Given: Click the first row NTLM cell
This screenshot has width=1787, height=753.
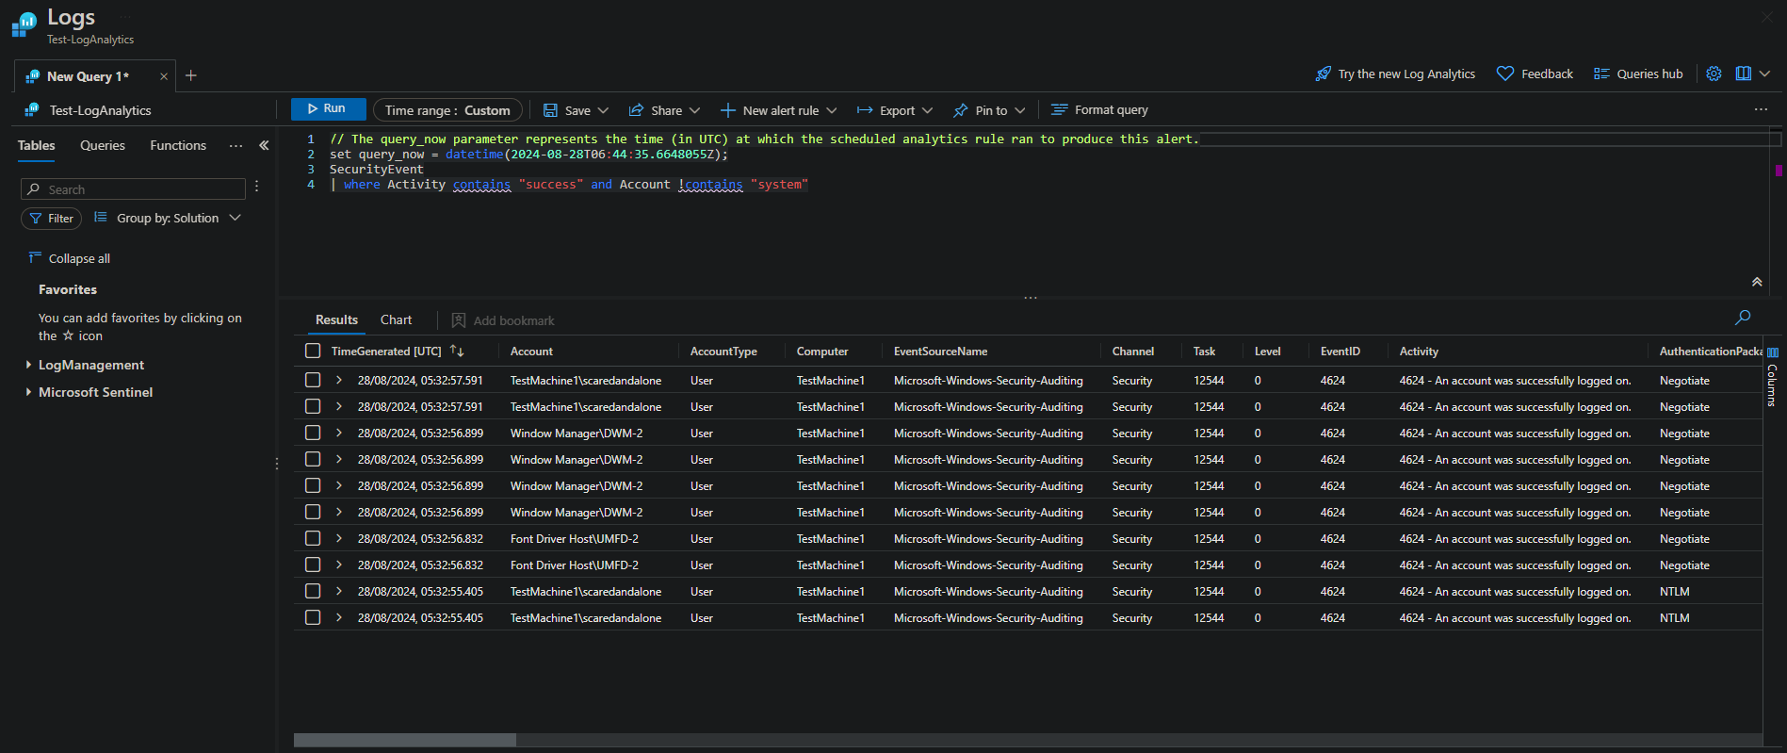Looking at the screenshot, I should pos(1674,592).
